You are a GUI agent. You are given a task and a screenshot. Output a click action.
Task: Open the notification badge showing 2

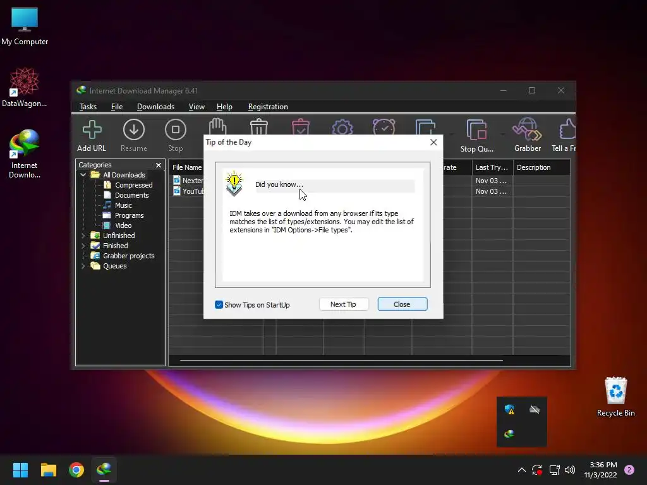tap(629, 470)
